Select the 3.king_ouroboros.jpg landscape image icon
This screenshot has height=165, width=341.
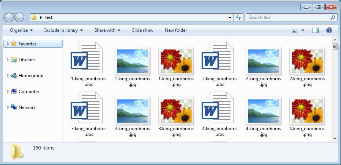click(x=133, y=111)
